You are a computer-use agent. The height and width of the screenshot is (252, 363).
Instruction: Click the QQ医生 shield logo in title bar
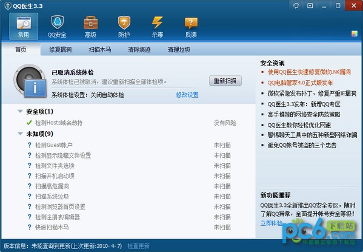point(8,6)
